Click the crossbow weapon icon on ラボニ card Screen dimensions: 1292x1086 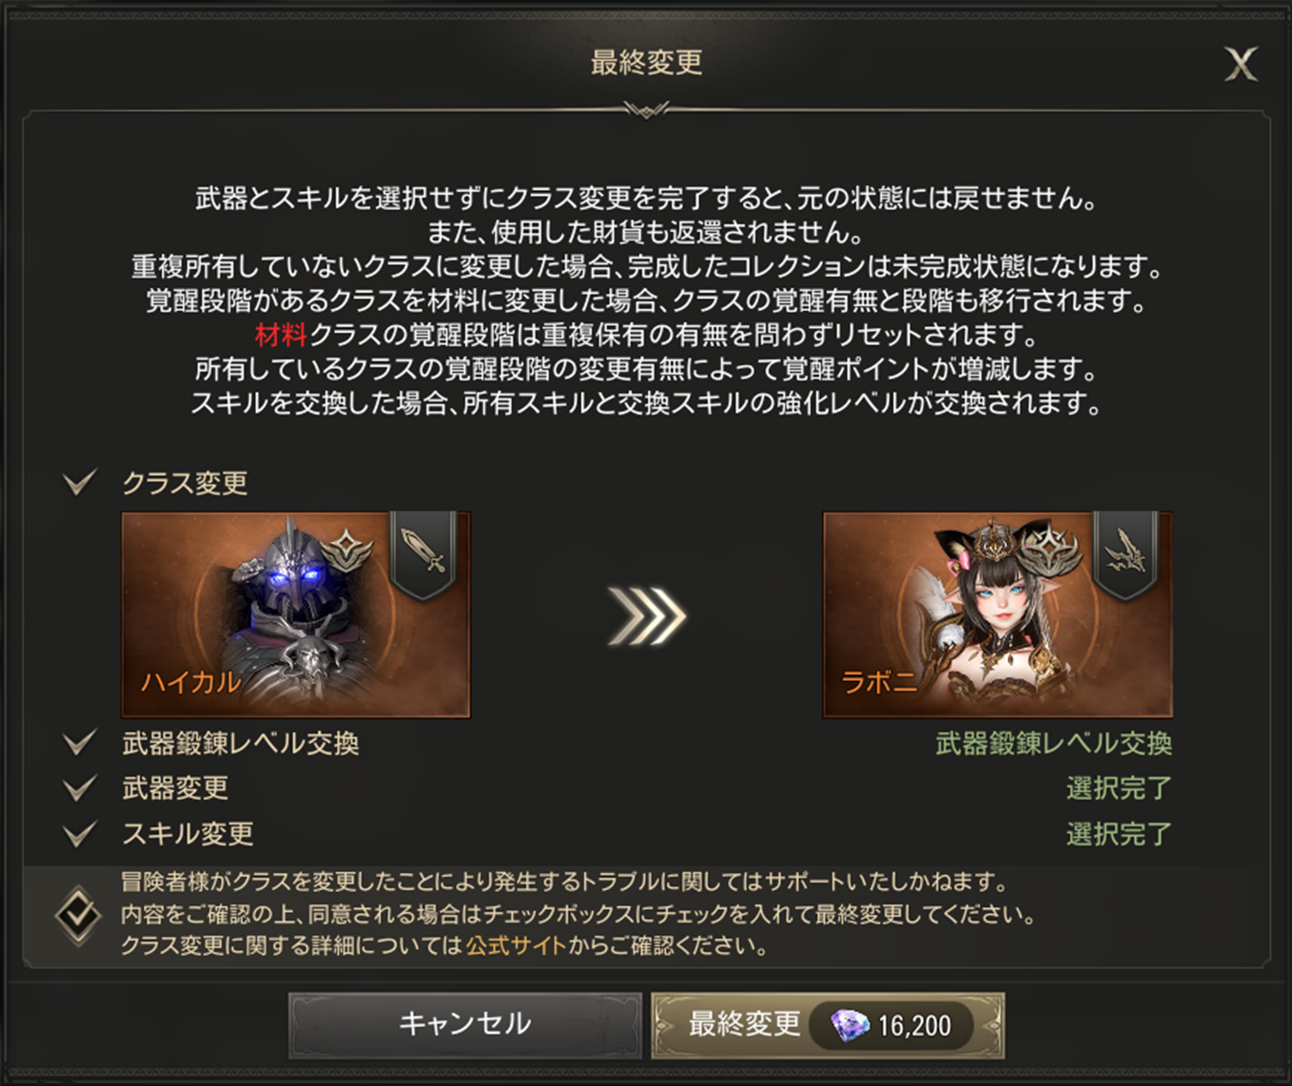point(1126,553)
